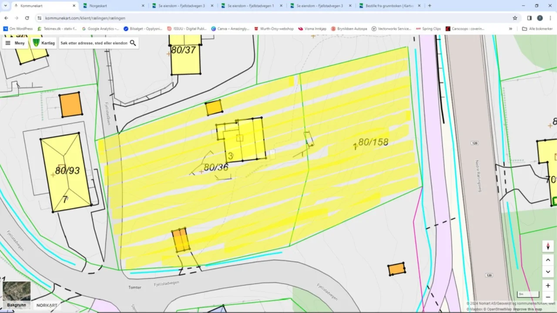The image size is (557, 313).
Task: Reset map north with compass button
Action: pyautogui.click(x=548, y=246)
